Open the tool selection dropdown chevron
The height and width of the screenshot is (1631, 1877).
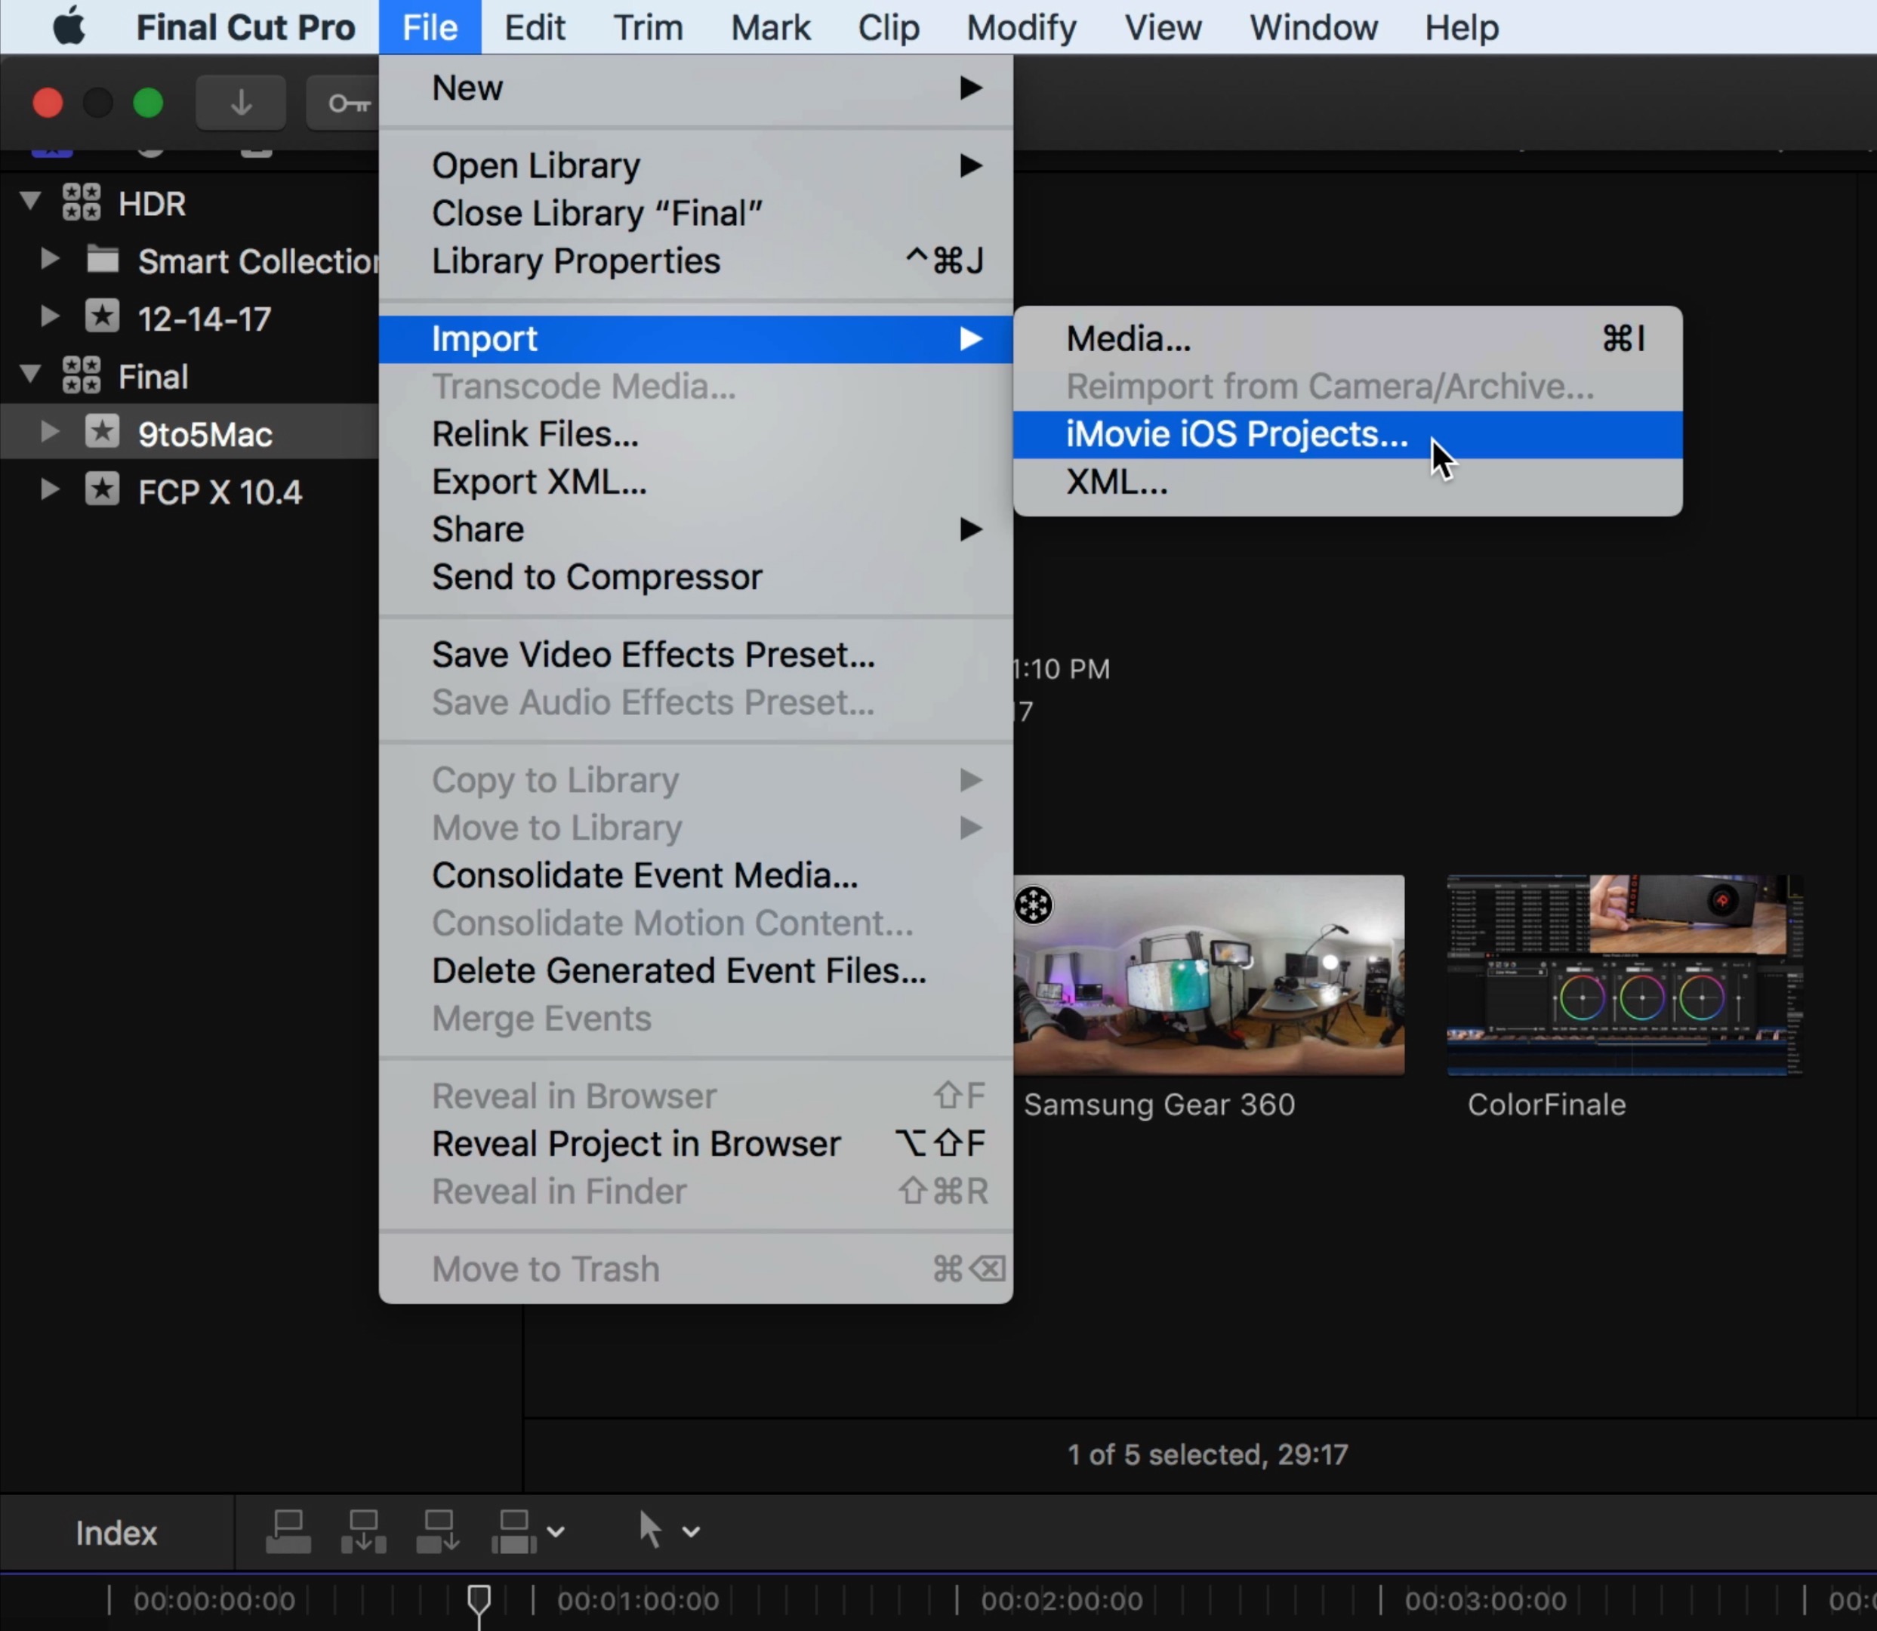click(x=692, y=1532)
